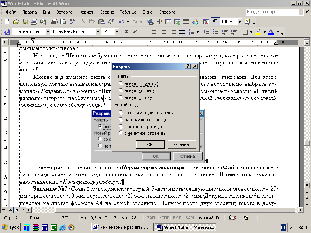Switch to «Инженерные расчеты» taskbar window
Screen dimensions: 311x233
pyautogui.click(x=122, y=227)
